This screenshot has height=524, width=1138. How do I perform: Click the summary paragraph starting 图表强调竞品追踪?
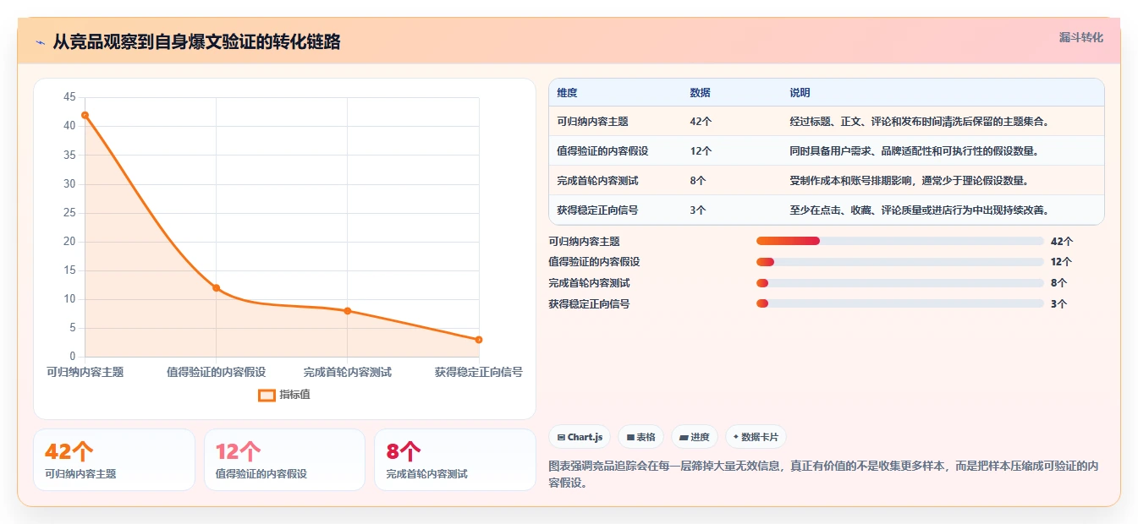pos(823,474)
